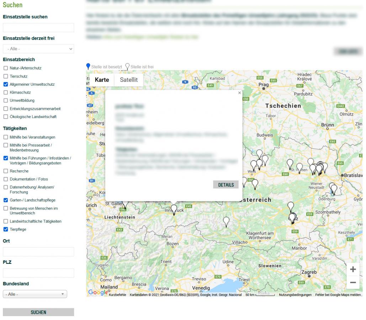Enable Mithilfe bei Veranstaltungen checkbox
The width and height of the screenshot is (366, 320).
[x=6, y=137]
